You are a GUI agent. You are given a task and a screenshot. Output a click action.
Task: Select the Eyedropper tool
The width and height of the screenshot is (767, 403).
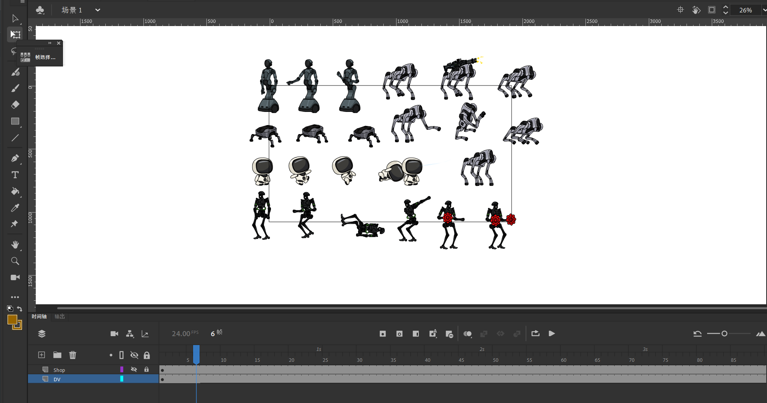tap(15, 208)
